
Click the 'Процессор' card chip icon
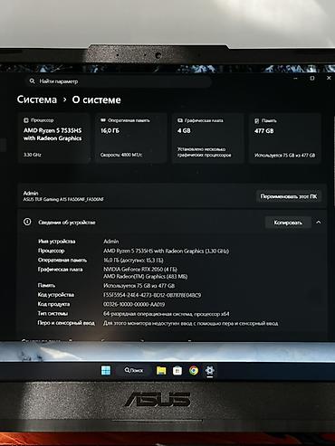tap(26, 120)
